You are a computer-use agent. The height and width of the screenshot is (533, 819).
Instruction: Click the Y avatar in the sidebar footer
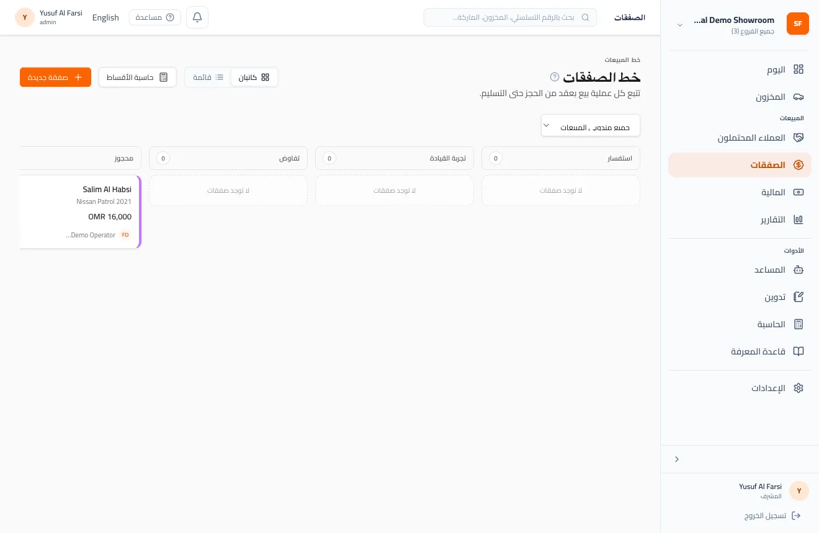(799, 491)
